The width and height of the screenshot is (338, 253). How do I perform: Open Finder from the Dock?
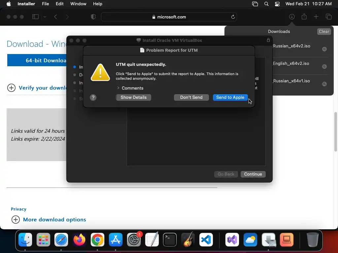(x=25, y=239)
